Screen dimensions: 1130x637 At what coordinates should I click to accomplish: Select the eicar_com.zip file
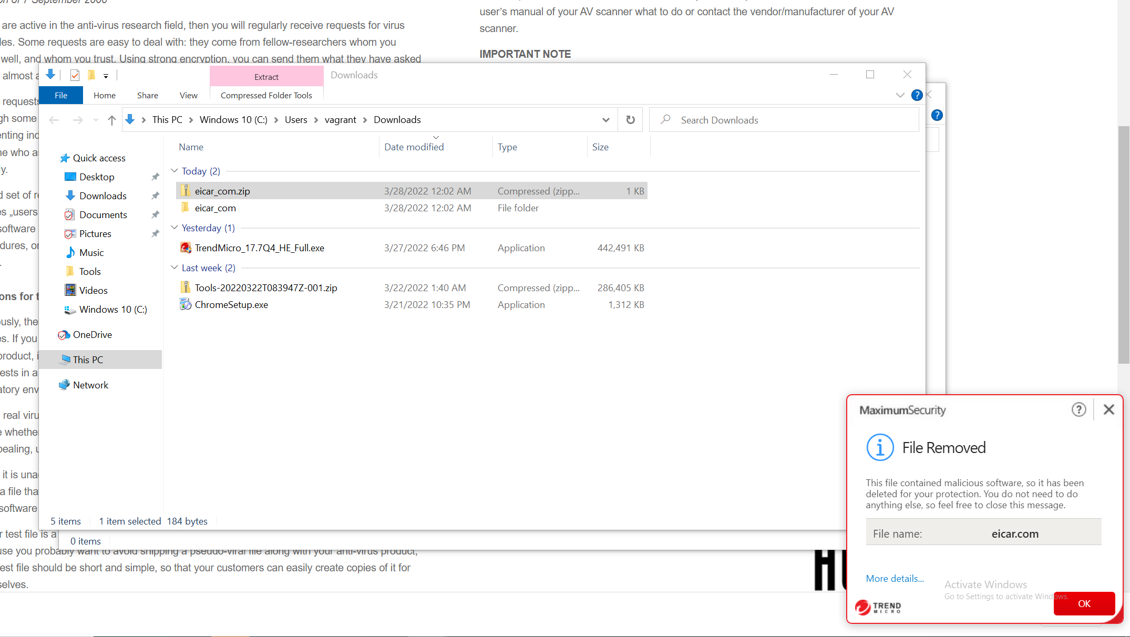tap(222, 191)
